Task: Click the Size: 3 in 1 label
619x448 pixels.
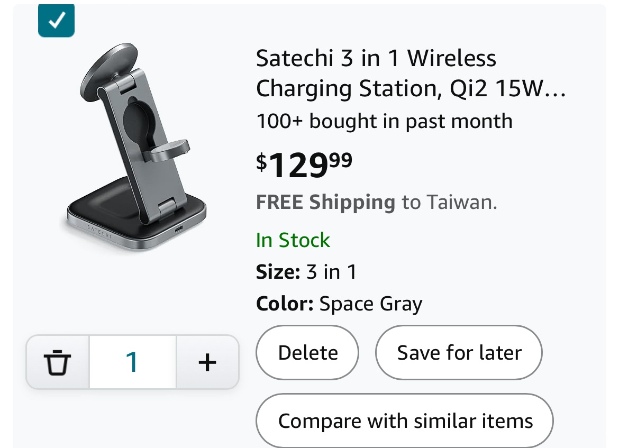Action: tap(306, 272)
